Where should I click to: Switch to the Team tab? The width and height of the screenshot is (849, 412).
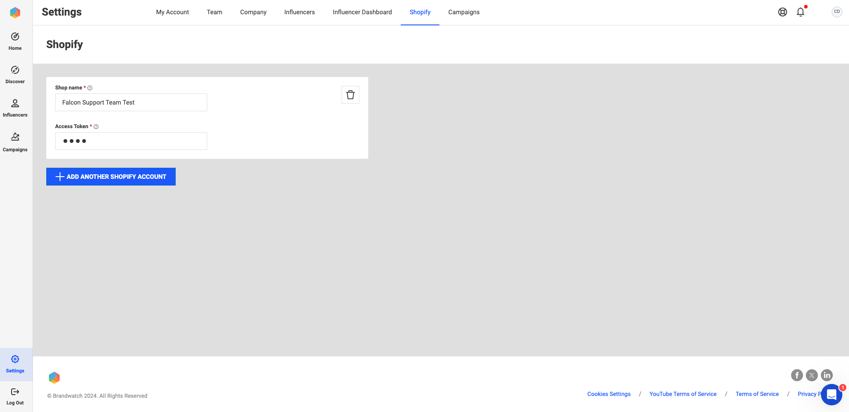[x=214, y=12]
